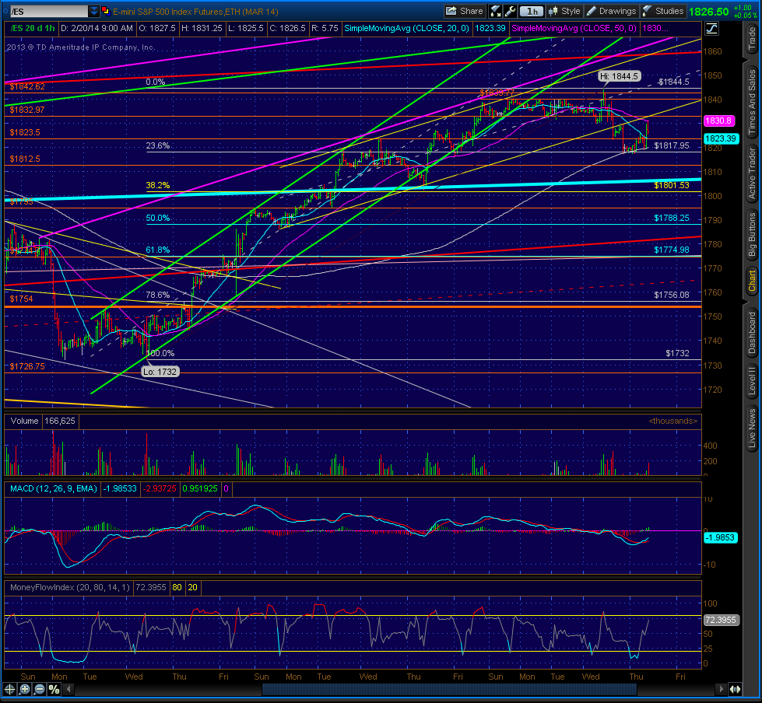
Task: Click the $1788.25 Fibonacci price label
Action: pos(671,218)
